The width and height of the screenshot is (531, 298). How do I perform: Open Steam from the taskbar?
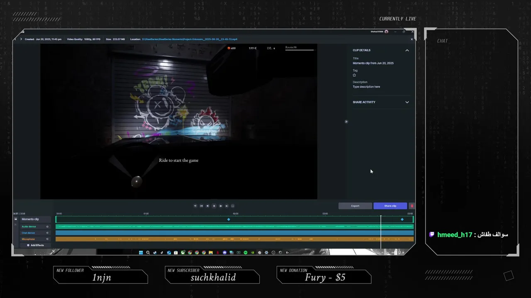[x=155, y=252]
